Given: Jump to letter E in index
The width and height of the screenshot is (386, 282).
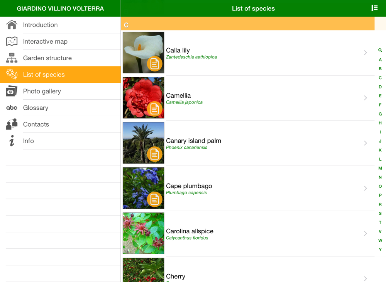Looking at the screenshot, I should click(380, 96).
